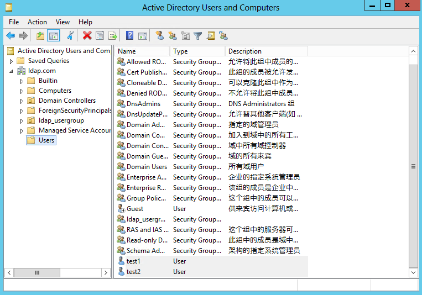Open the Action menu

click(x=37, y=22)
